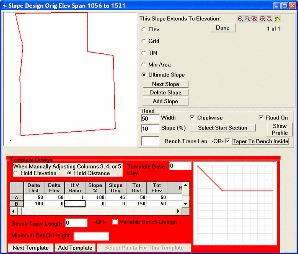Select row header A in template table
The height and width of the screenshot is (254, 298).
(x=17, y=198)
